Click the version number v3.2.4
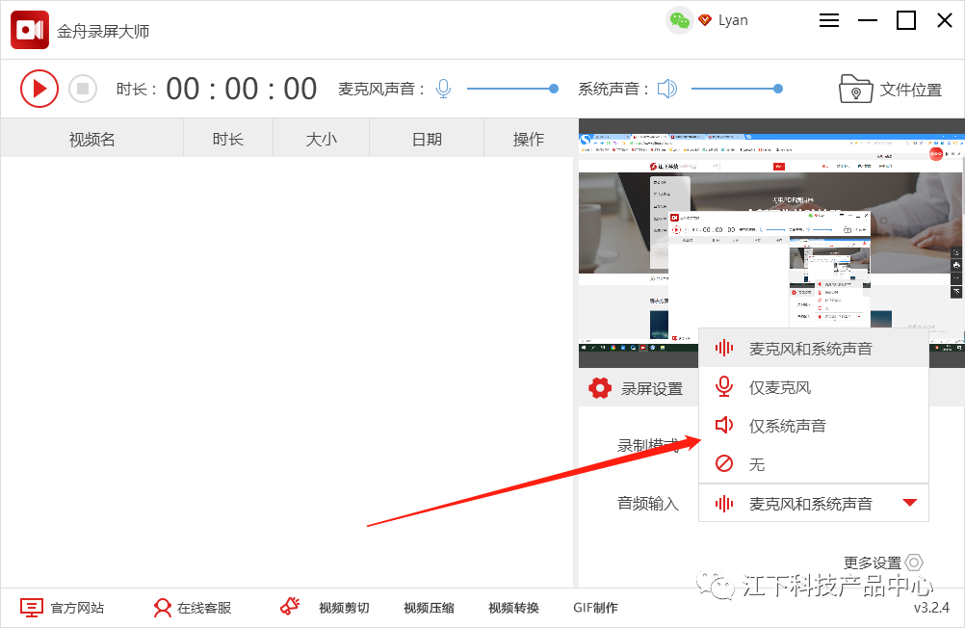This screenshot has width=965, height=628. (x=931, y=608)
